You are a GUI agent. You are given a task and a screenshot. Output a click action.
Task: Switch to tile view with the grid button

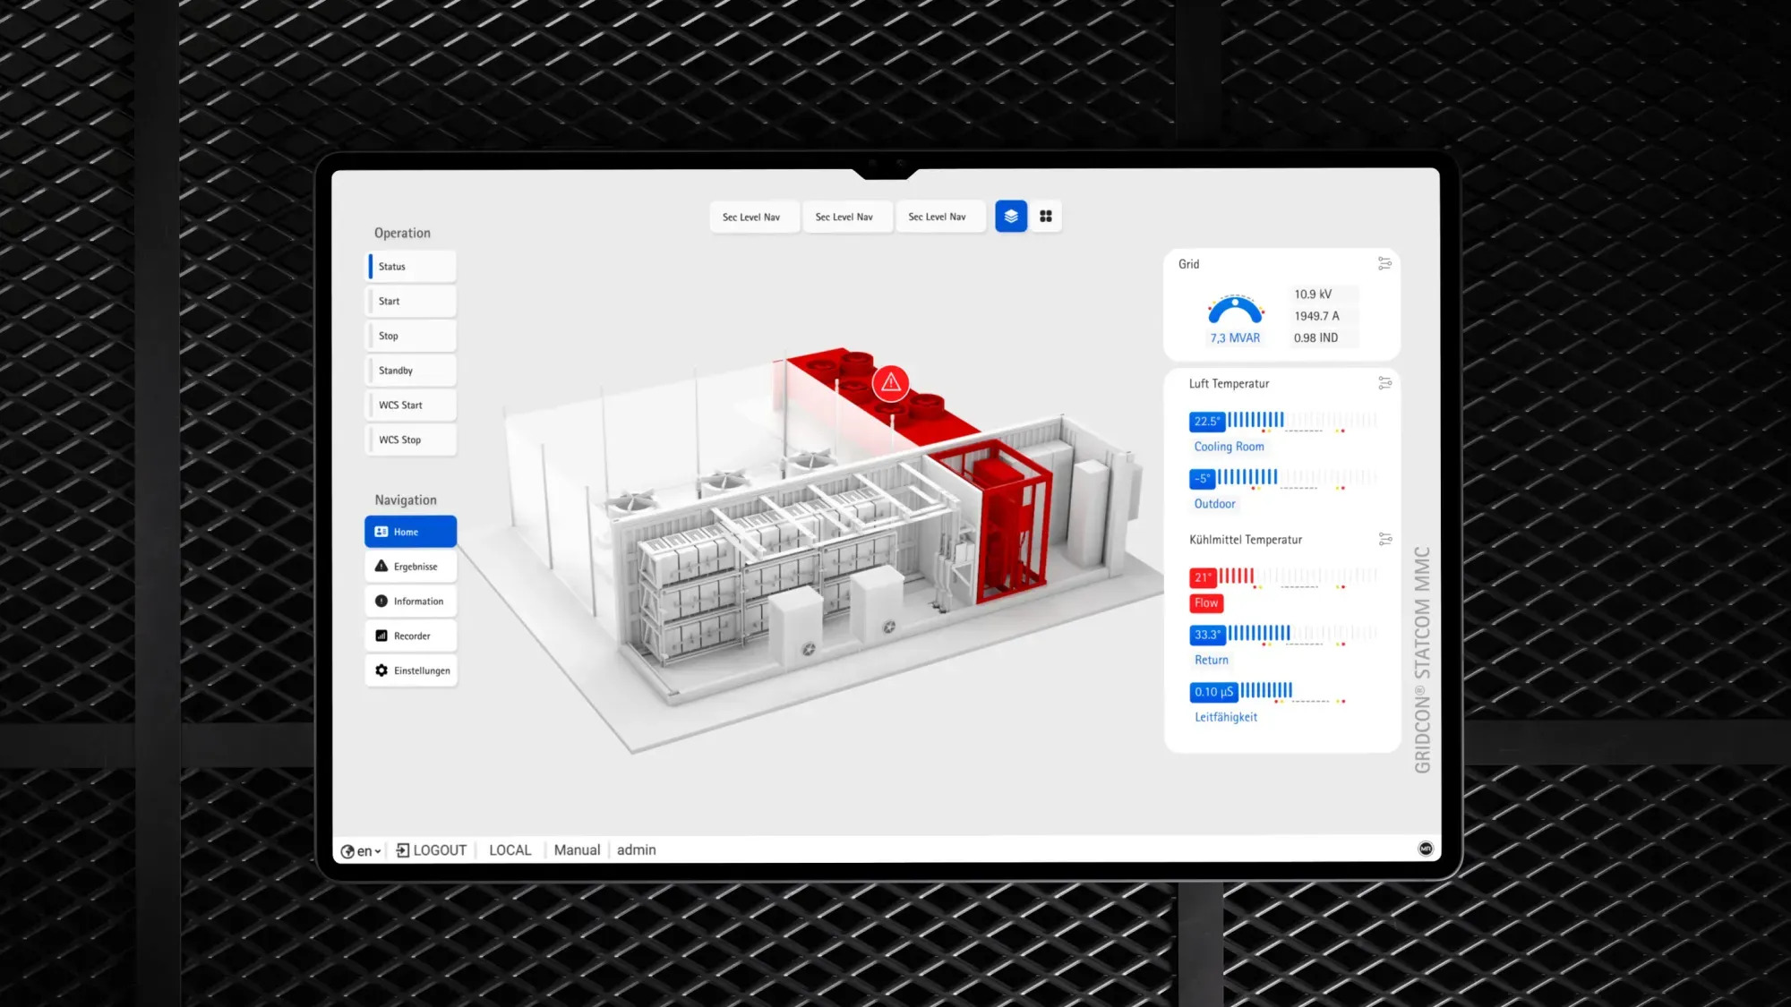click(1045, 216)
